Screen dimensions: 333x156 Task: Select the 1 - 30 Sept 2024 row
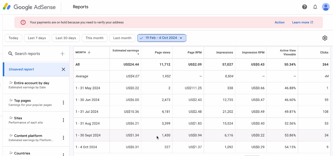pyautogui.click(x=202, y=135)
